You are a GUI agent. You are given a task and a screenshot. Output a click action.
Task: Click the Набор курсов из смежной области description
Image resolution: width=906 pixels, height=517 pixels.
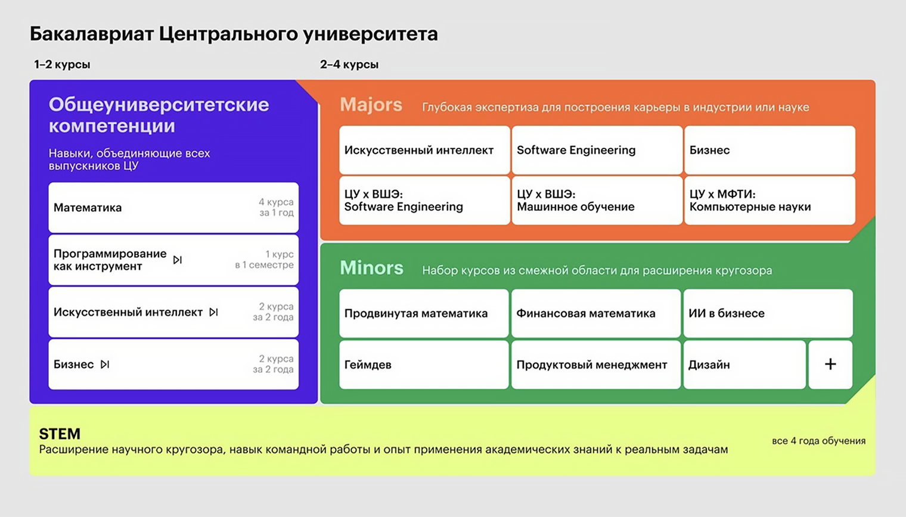[x=597, y=270]
